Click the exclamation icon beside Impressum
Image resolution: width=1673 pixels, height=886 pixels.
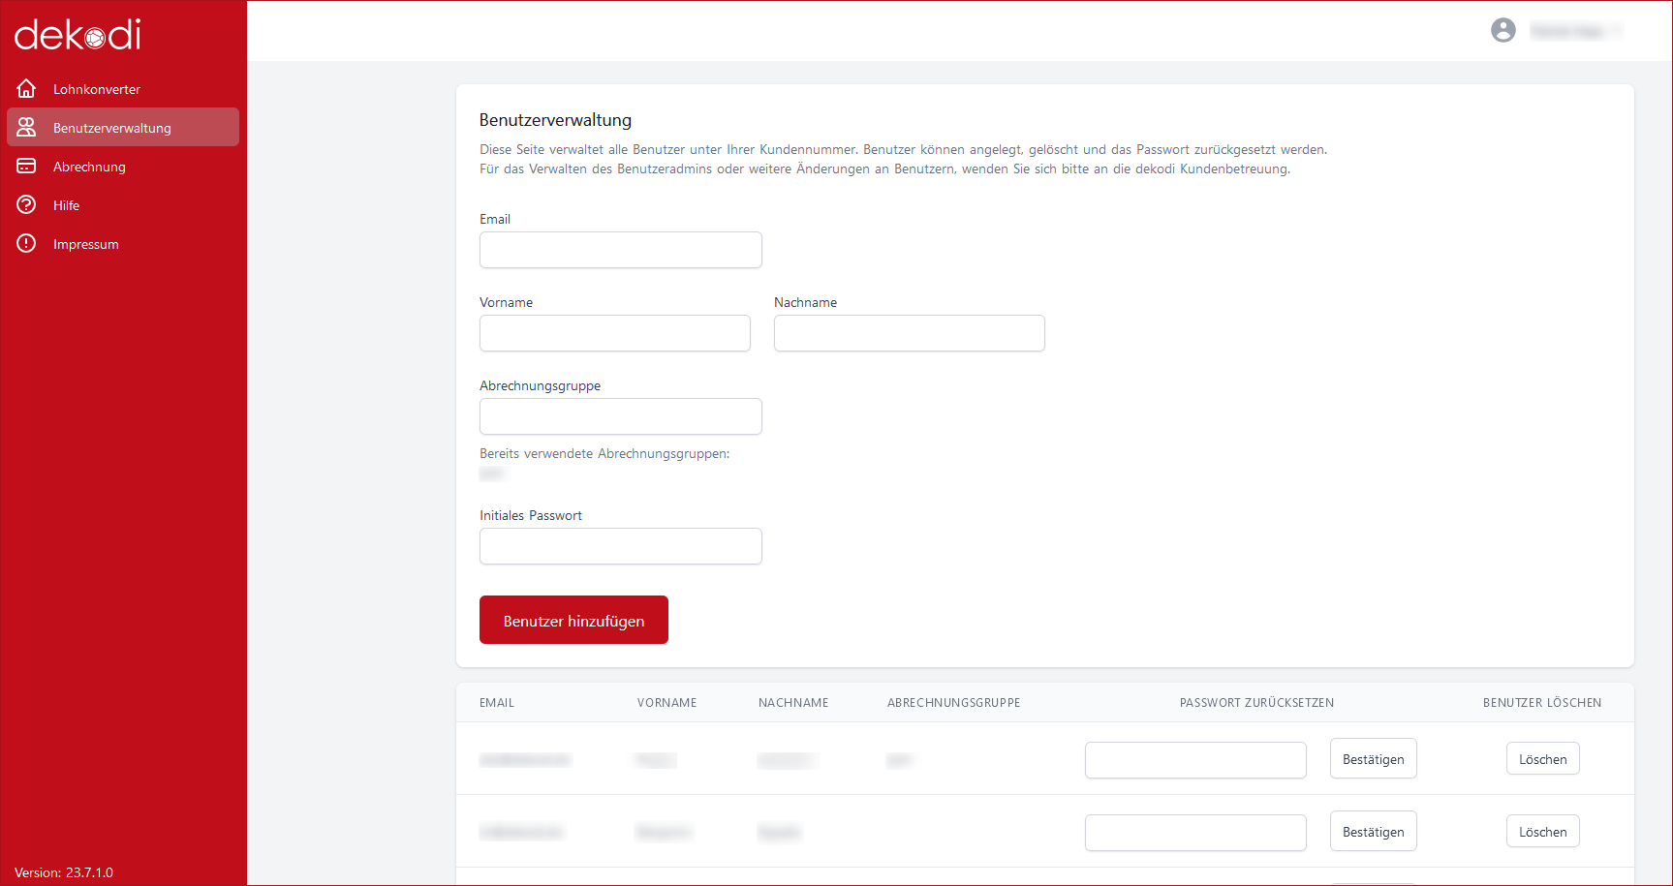click(26, 244)
